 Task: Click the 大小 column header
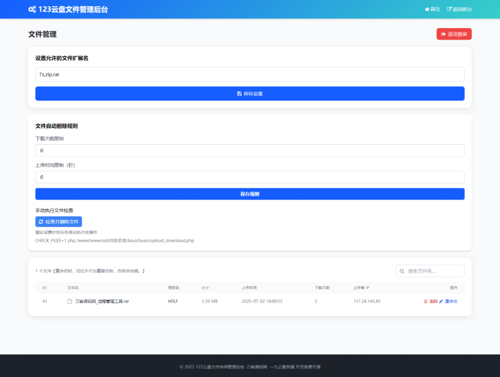(205, 287)
